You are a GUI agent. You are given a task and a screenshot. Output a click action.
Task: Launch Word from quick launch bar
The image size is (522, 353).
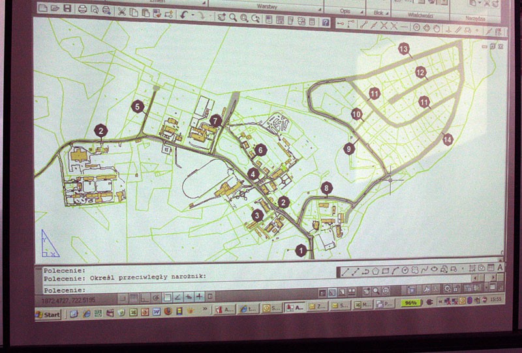(156, 312)
